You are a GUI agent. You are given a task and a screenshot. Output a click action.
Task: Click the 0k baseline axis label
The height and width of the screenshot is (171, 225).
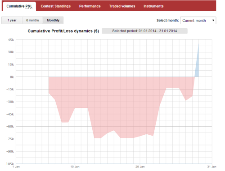(12, 77)
